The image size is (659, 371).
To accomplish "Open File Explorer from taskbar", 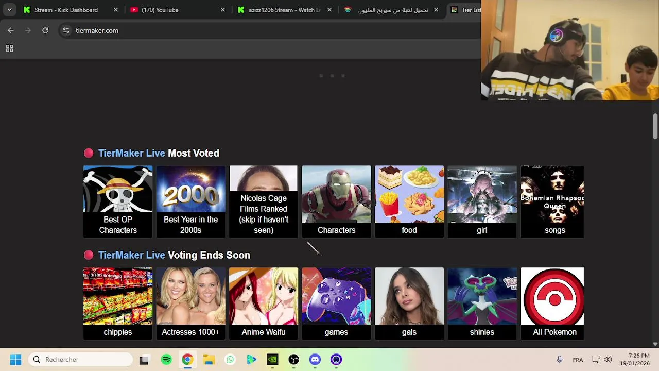I will 209,360.
